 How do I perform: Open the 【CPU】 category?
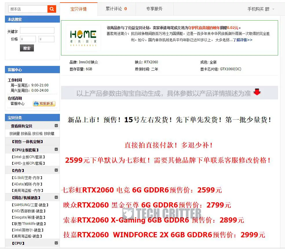point(18,243)
